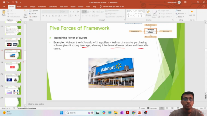Start slideshow from beginning quick access icon
This screenshot has height=116, width=207.
tap(16, 2)
